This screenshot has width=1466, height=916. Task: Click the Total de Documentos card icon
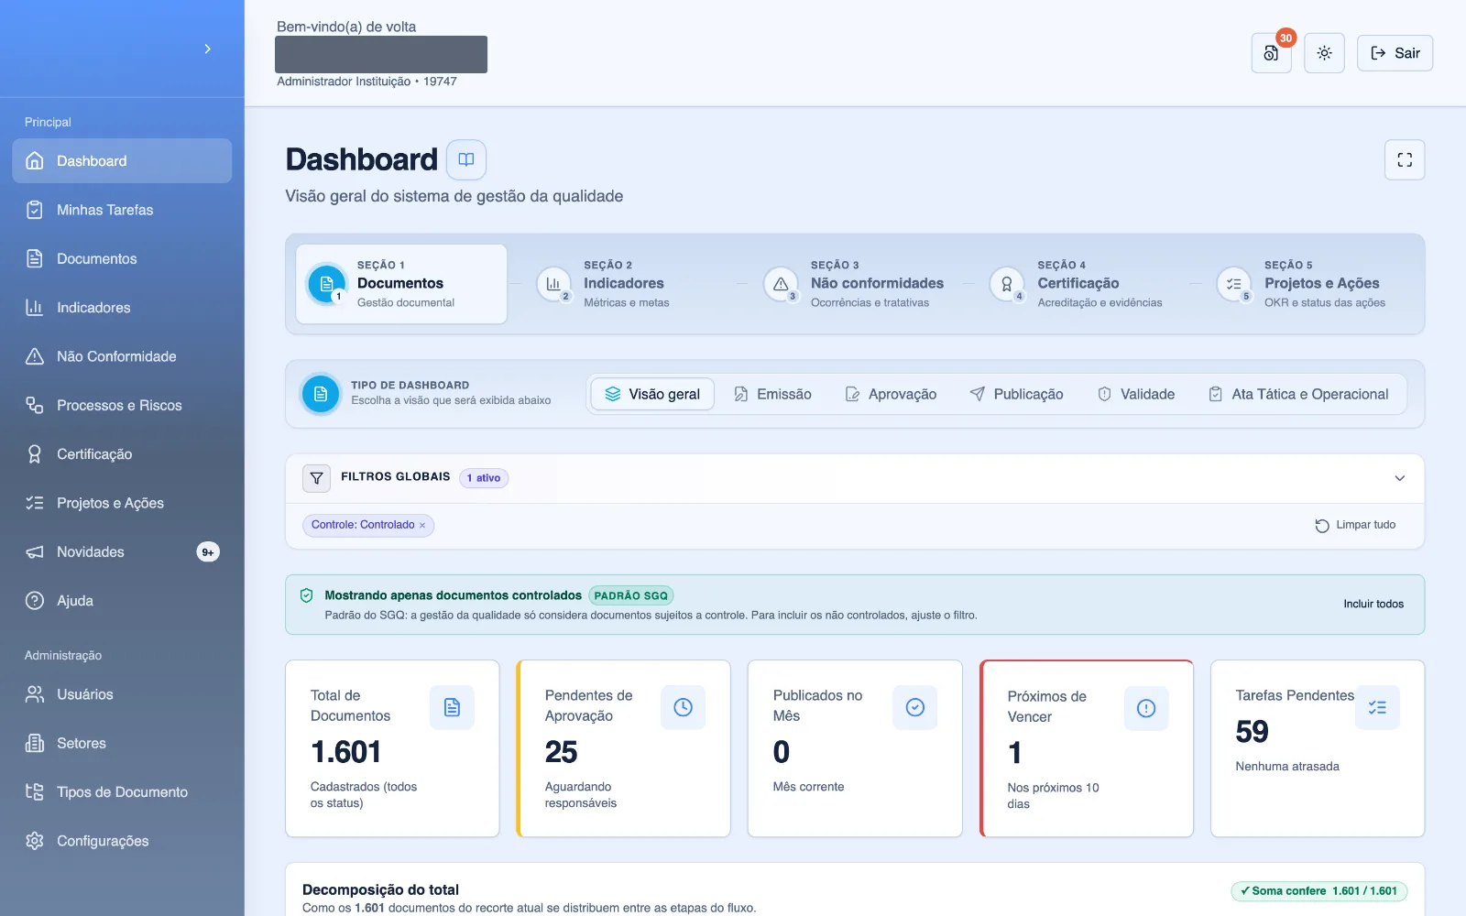click(x=452, y=707)
